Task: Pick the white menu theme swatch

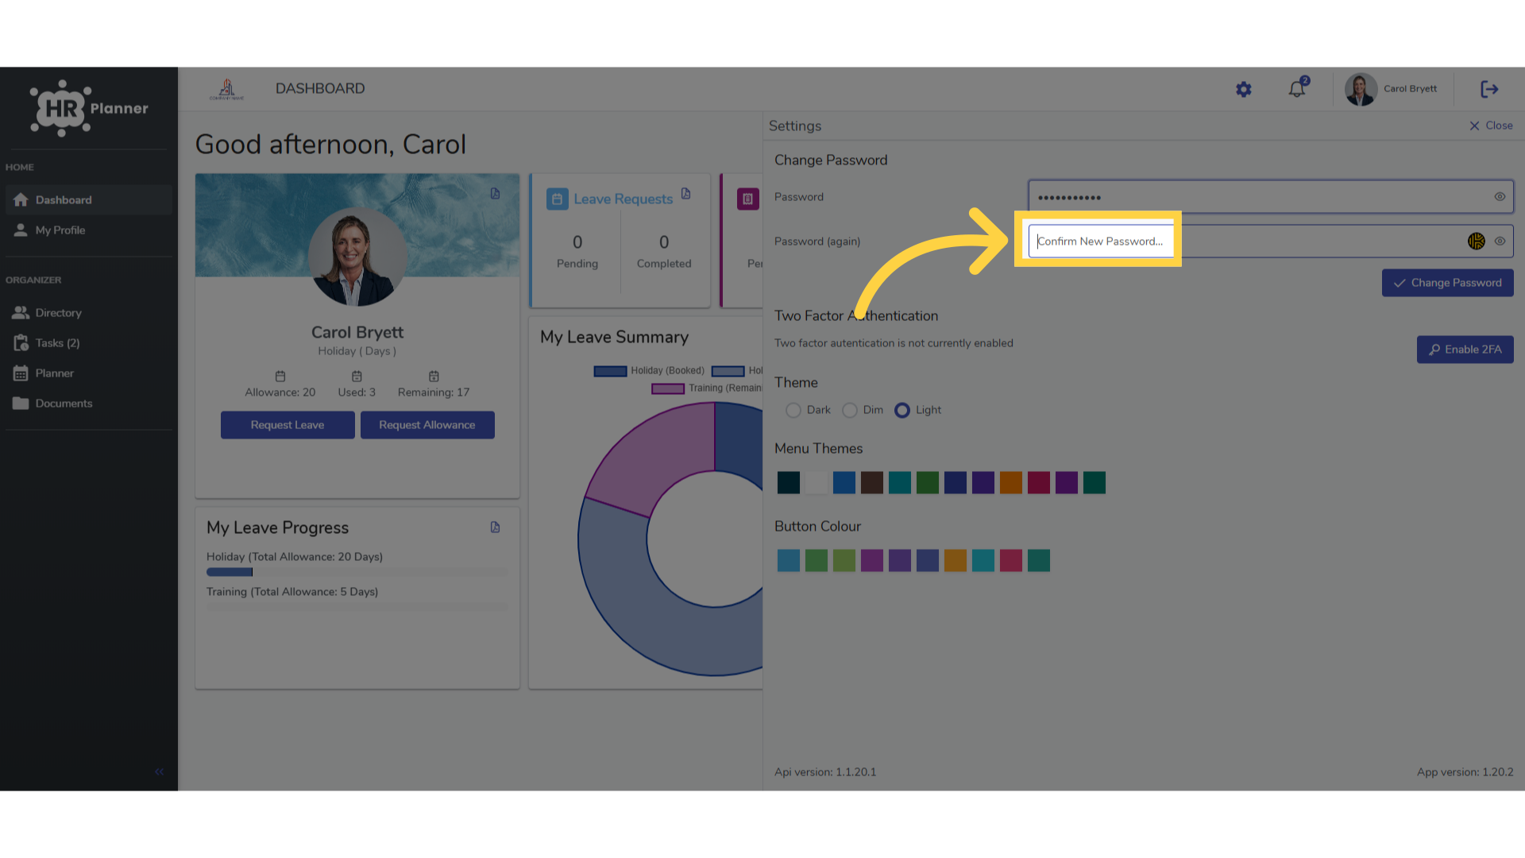Action: [x=817, y=482]
